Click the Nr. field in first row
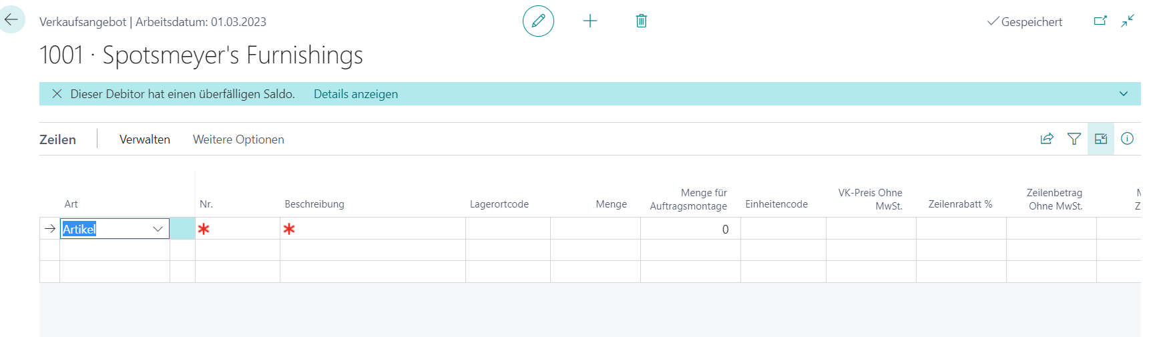 tap(238, 229)
